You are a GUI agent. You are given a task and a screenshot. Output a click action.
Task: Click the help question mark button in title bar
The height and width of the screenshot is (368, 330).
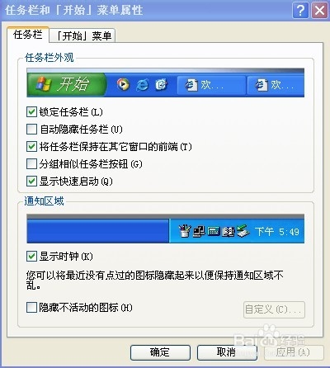point(300,11)
